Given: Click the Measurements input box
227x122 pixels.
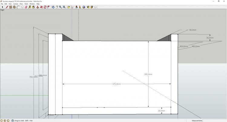Looking at the screenshot, I should 215,120.
